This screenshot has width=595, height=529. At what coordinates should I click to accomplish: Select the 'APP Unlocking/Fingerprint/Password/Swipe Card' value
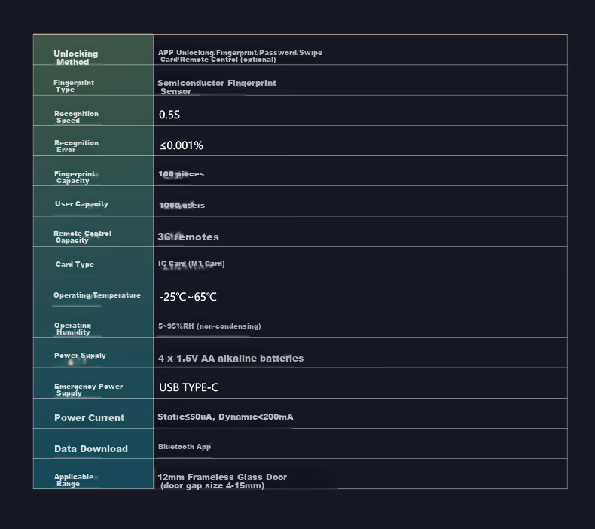pos(240,56)
